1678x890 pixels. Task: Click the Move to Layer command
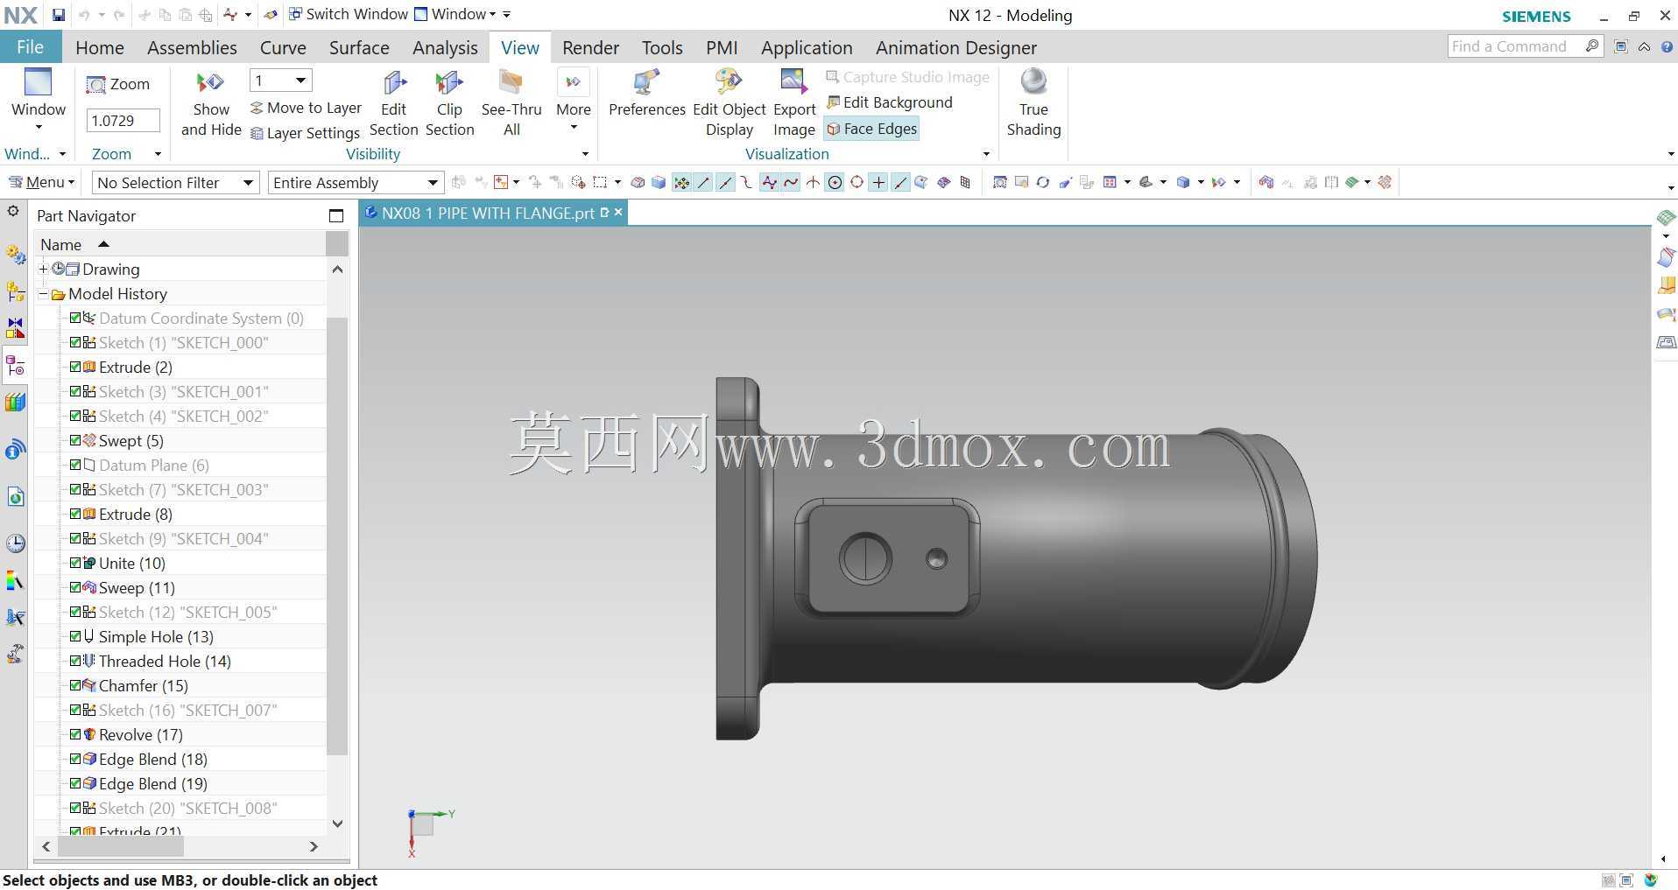(x=306, y=108)
